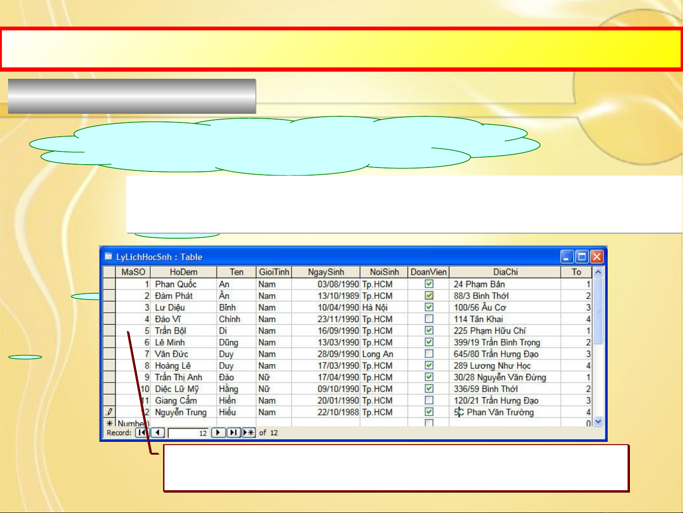Jump to last record button
Image resolution: width=683 pixels, height=513 pixels.
pyautogui.click(x=233, y=433)
